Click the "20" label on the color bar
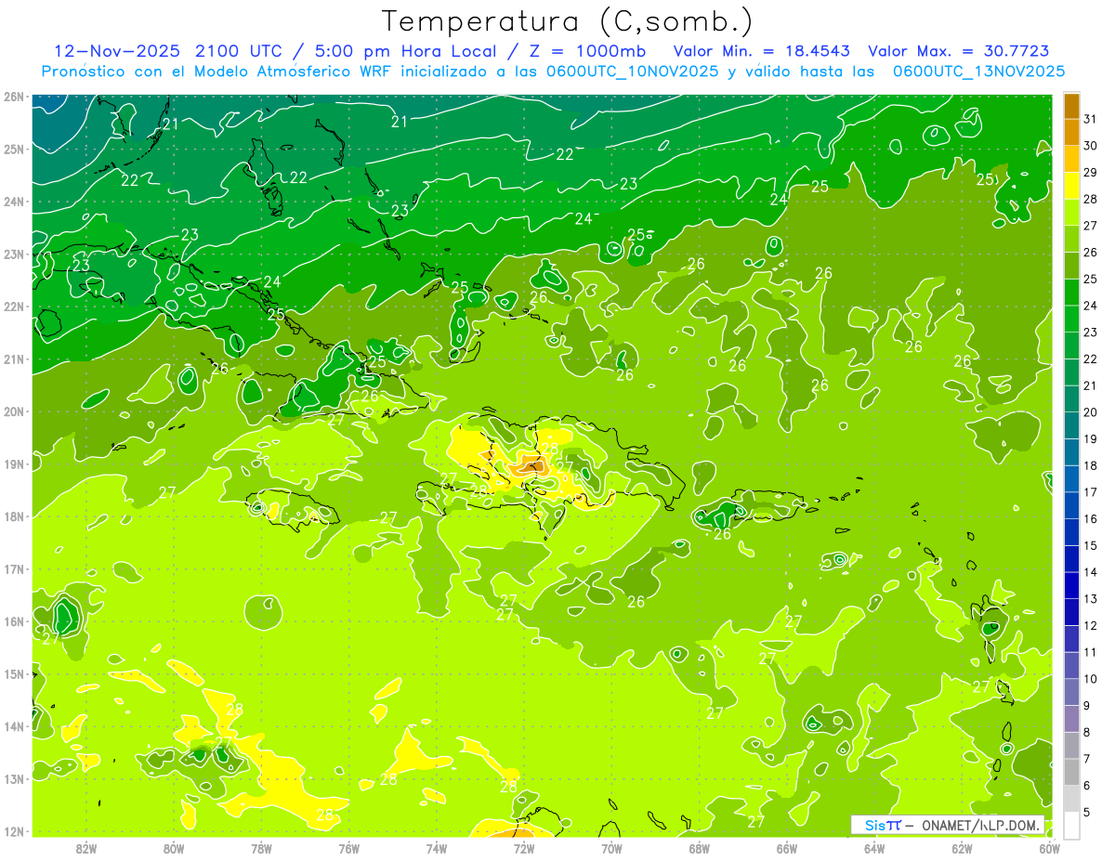 click(1091, 412)
